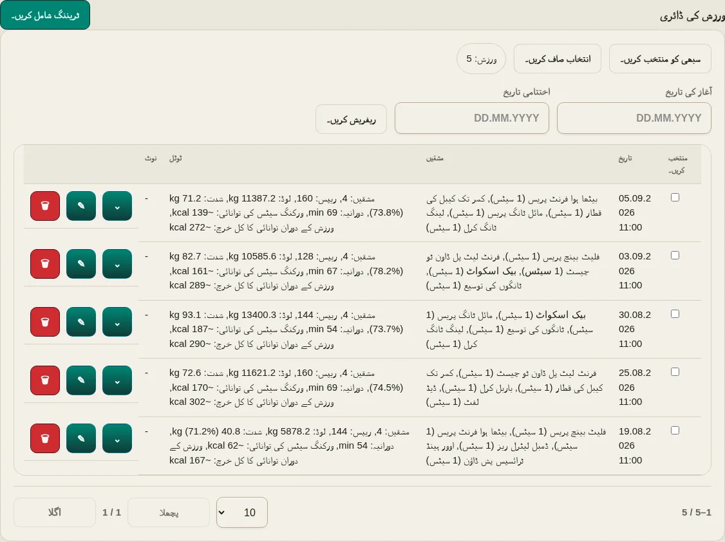Screen dimensions: 725x542
Task: Click the انتخاب صاف کریں button
Action: [558, 59]
